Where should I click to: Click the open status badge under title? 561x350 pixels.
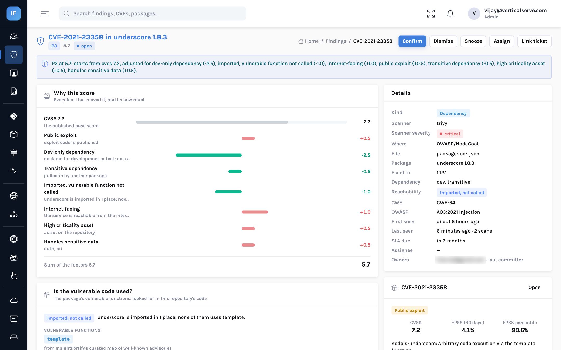click(x=84, y=46)
